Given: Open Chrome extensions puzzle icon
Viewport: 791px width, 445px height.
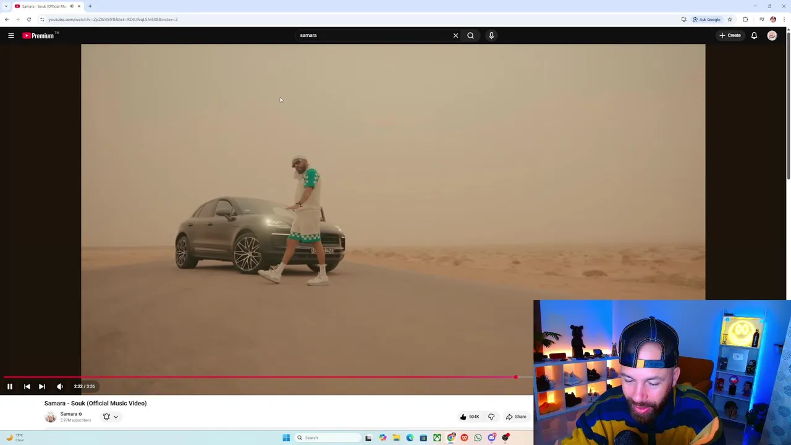Looking at the screenshot, I should coord(745,20).
